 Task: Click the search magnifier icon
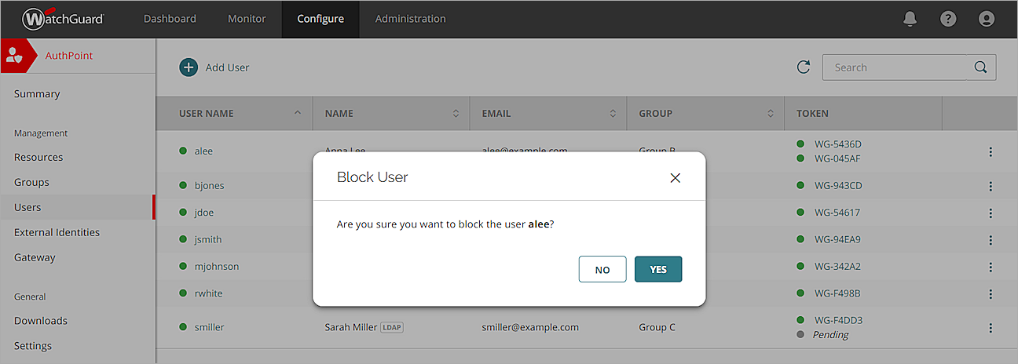pos(980,67)
